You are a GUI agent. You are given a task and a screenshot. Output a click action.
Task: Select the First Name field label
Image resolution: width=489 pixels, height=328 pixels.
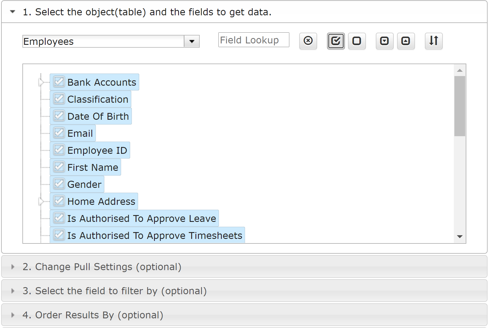93,167
